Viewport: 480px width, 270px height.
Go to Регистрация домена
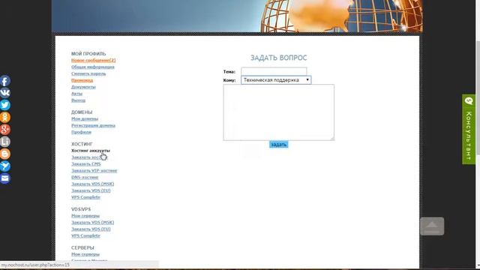coord(93,125)
